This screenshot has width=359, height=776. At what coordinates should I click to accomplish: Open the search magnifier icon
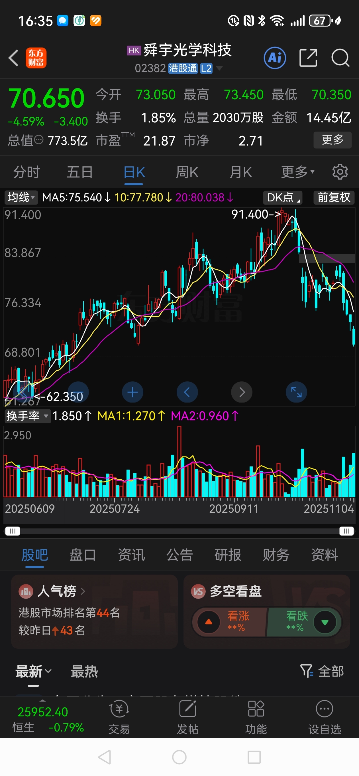click(x=340, y=58)
